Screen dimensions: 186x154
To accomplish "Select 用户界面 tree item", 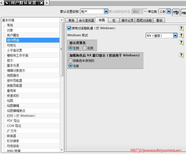I will (33, 40).
